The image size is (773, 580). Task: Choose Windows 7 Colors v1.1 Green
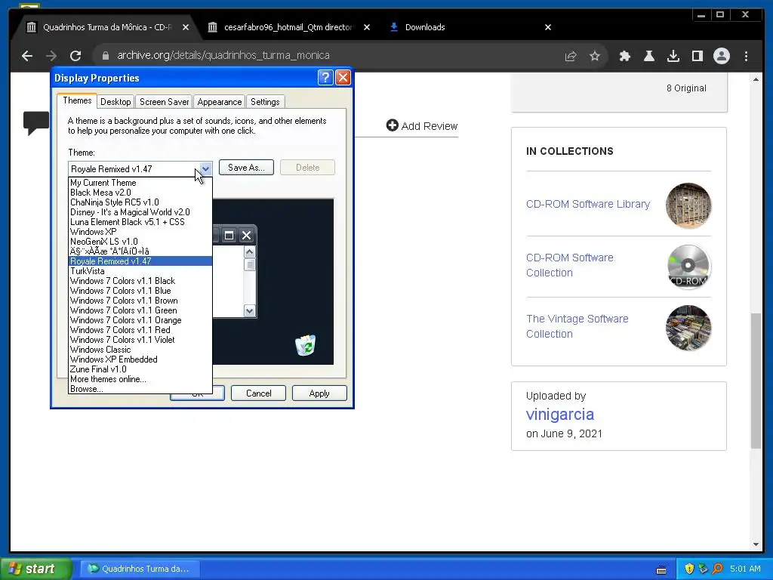140,310
